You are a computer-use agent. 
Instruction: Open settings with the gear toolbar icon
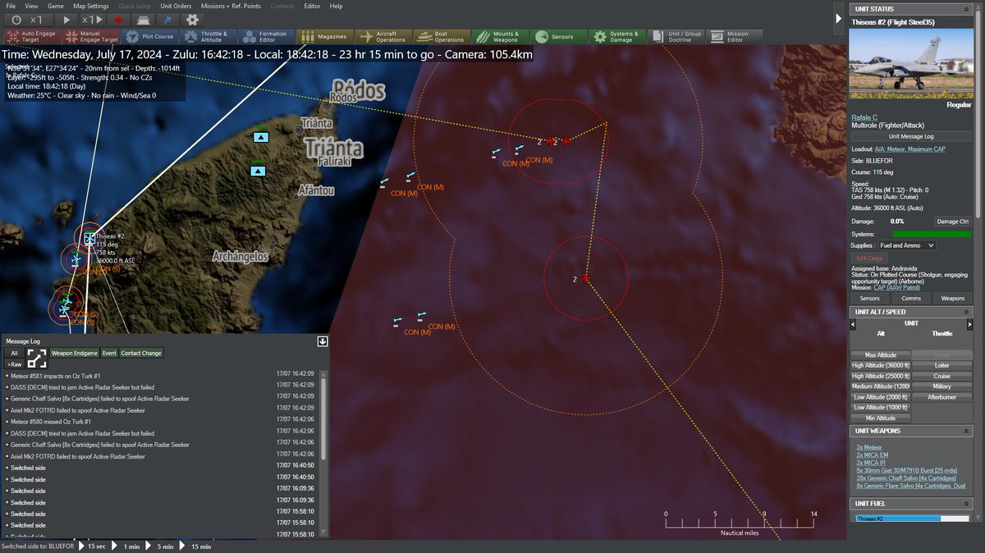pyautogui.click(x=192, y=19)
